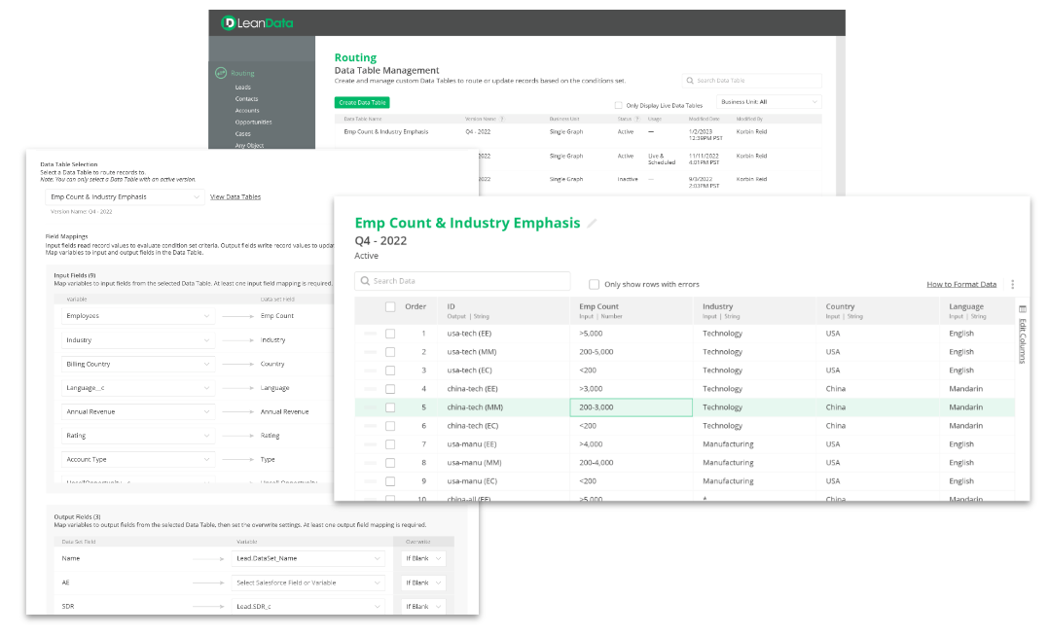This screenshot has height=636, width=1049.
Task: Select the checkbox for row 7 usa-manu (EE)
Action: (x=390, y=444)
